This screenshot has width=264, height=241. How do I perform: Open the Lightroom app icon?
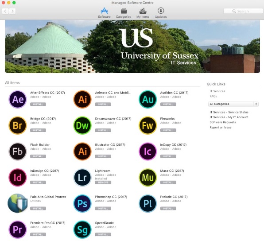(x=82, y=177)
